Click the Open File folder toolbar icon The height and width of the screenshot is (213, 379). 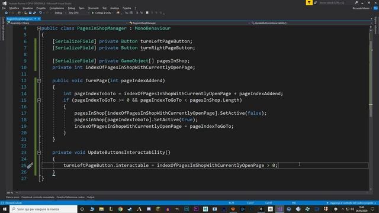point(25,13)
